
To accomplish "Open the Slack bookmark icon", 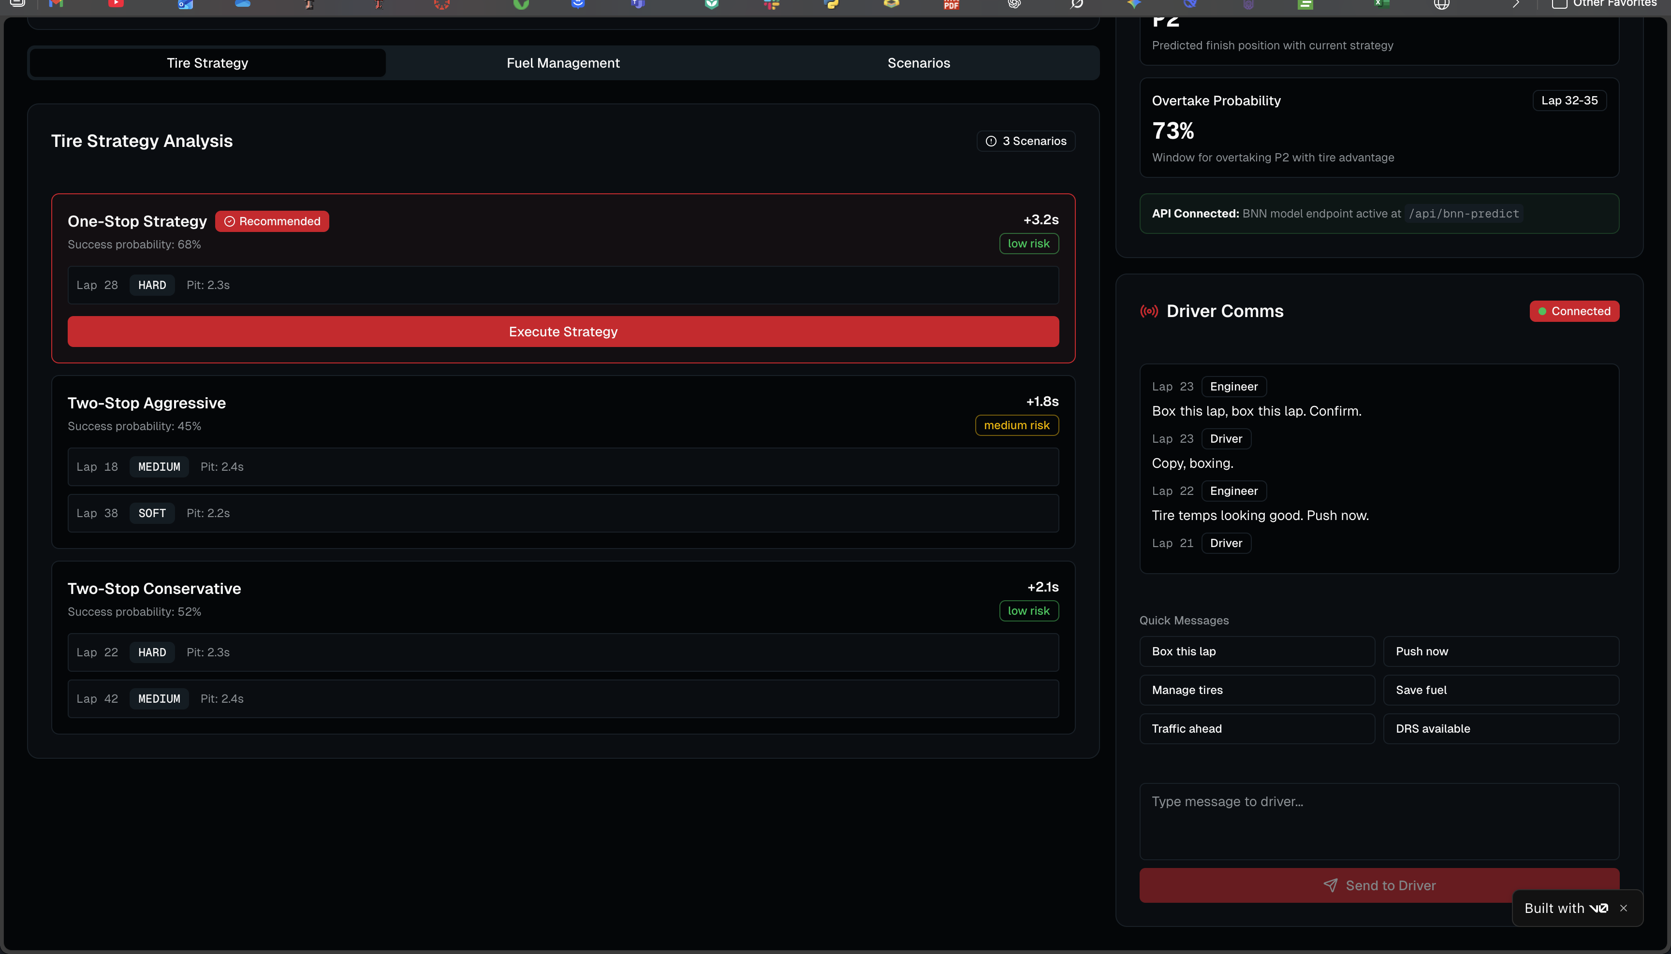I will pos(772,4).
